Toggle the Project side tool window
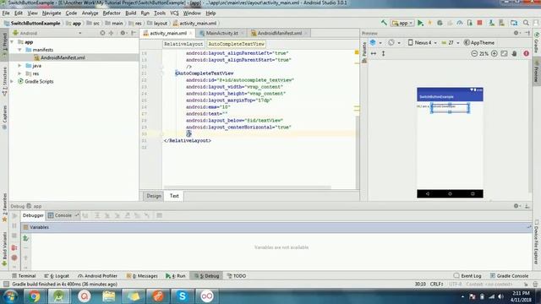This screenshot has width=541, height=304. tap(4, 44)
